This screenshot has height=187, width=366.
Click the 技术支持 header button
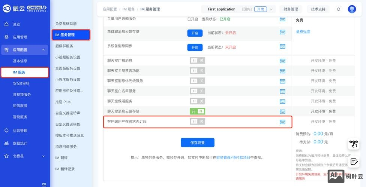tap(318, 9)
